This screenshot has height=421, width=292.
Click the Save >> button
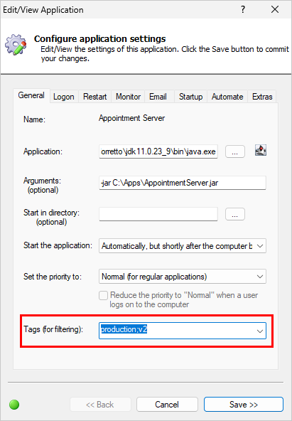click(x=244, y=405)
